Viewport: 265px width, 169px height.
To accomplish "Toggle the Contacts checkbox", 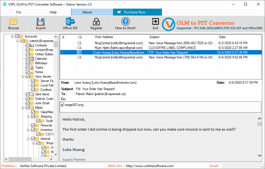I will click(28, 45).
